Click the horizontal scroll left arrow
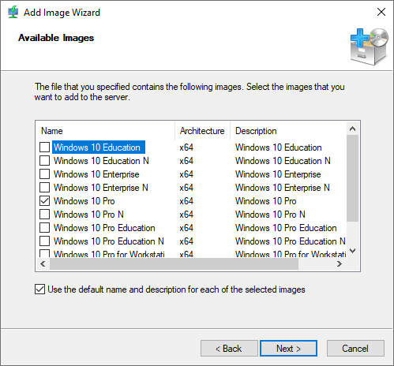Screen dimensions: 394x366 (43, 263)
